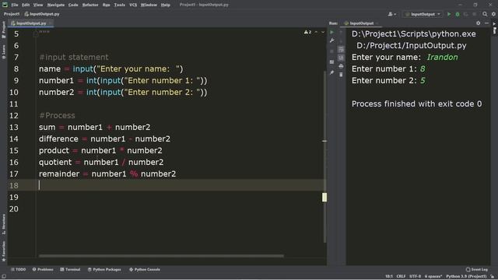Screen dimensions: 498x280
Task: Open the Terminal tool window
Action: point(70,270)
